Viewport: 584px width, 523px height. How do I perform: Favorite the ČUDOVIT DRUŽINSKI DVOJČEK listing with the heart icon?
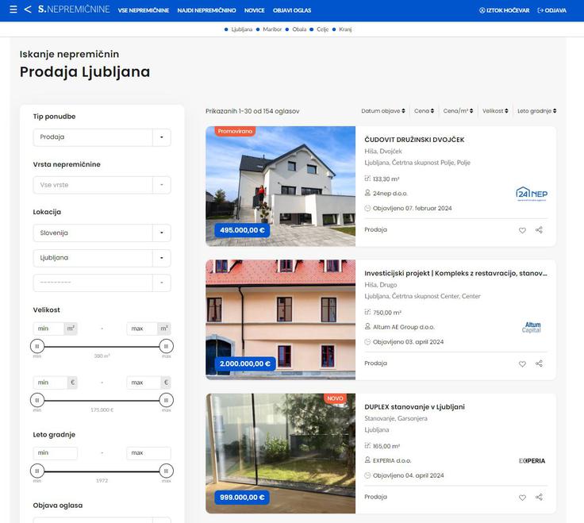click(x=522, y=230)
